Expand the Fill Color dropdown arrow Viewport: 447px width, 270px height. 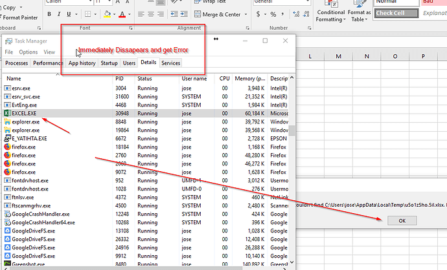114,14
